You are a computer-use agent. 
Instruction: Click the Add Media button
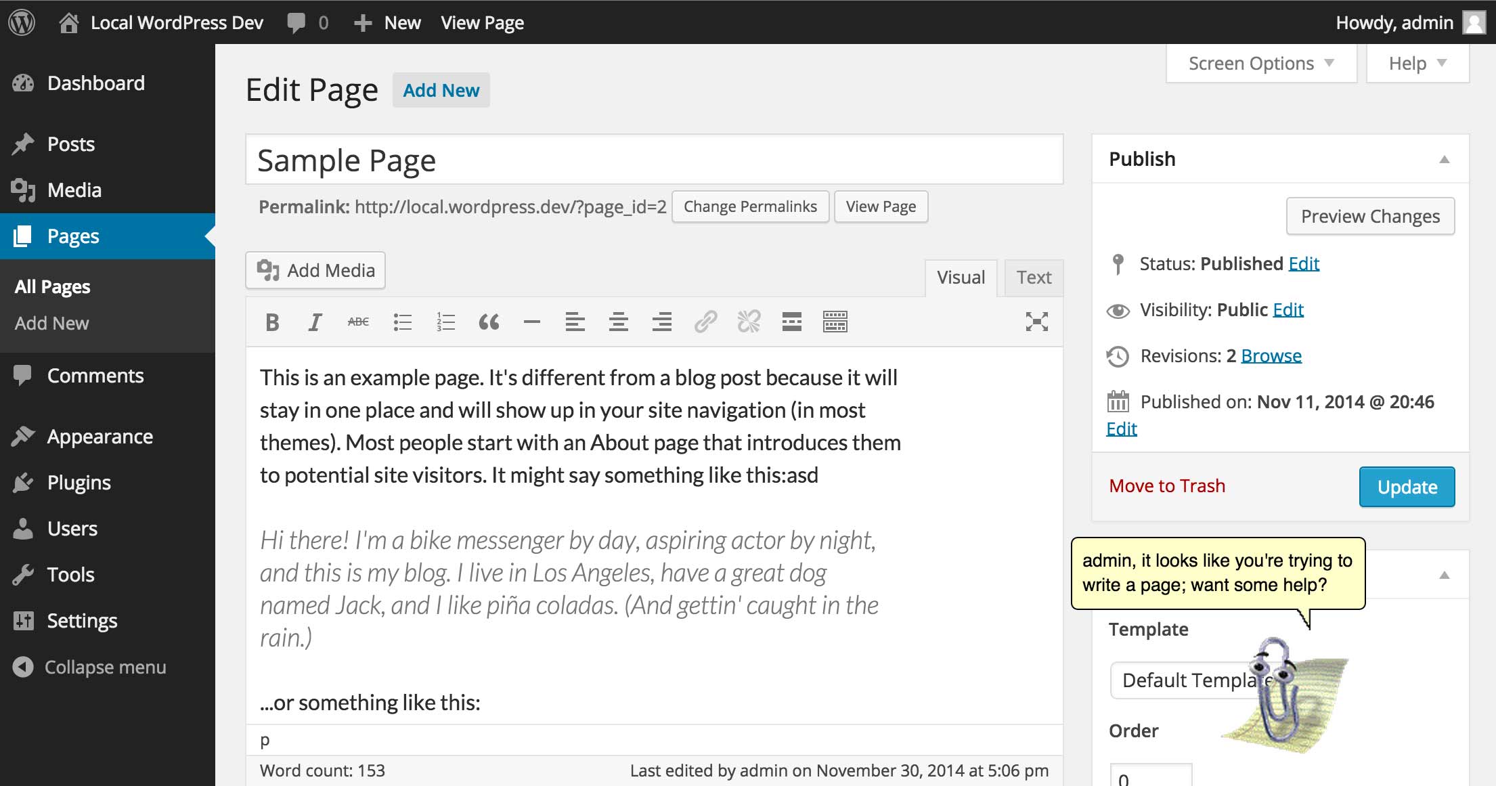315,271
